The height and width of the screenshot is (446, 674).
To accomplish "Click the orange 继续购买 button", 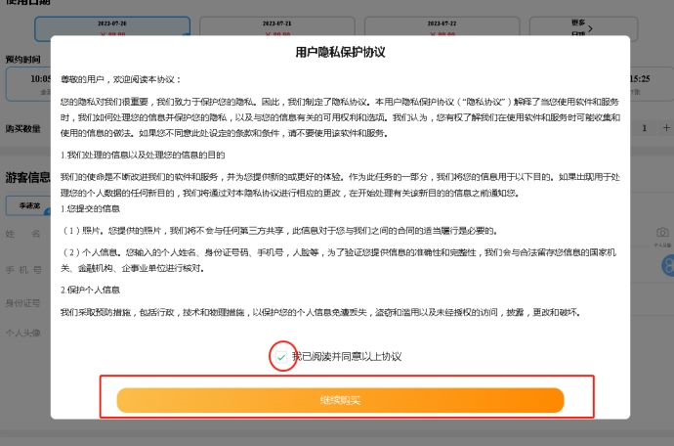I will pos(340,400).
